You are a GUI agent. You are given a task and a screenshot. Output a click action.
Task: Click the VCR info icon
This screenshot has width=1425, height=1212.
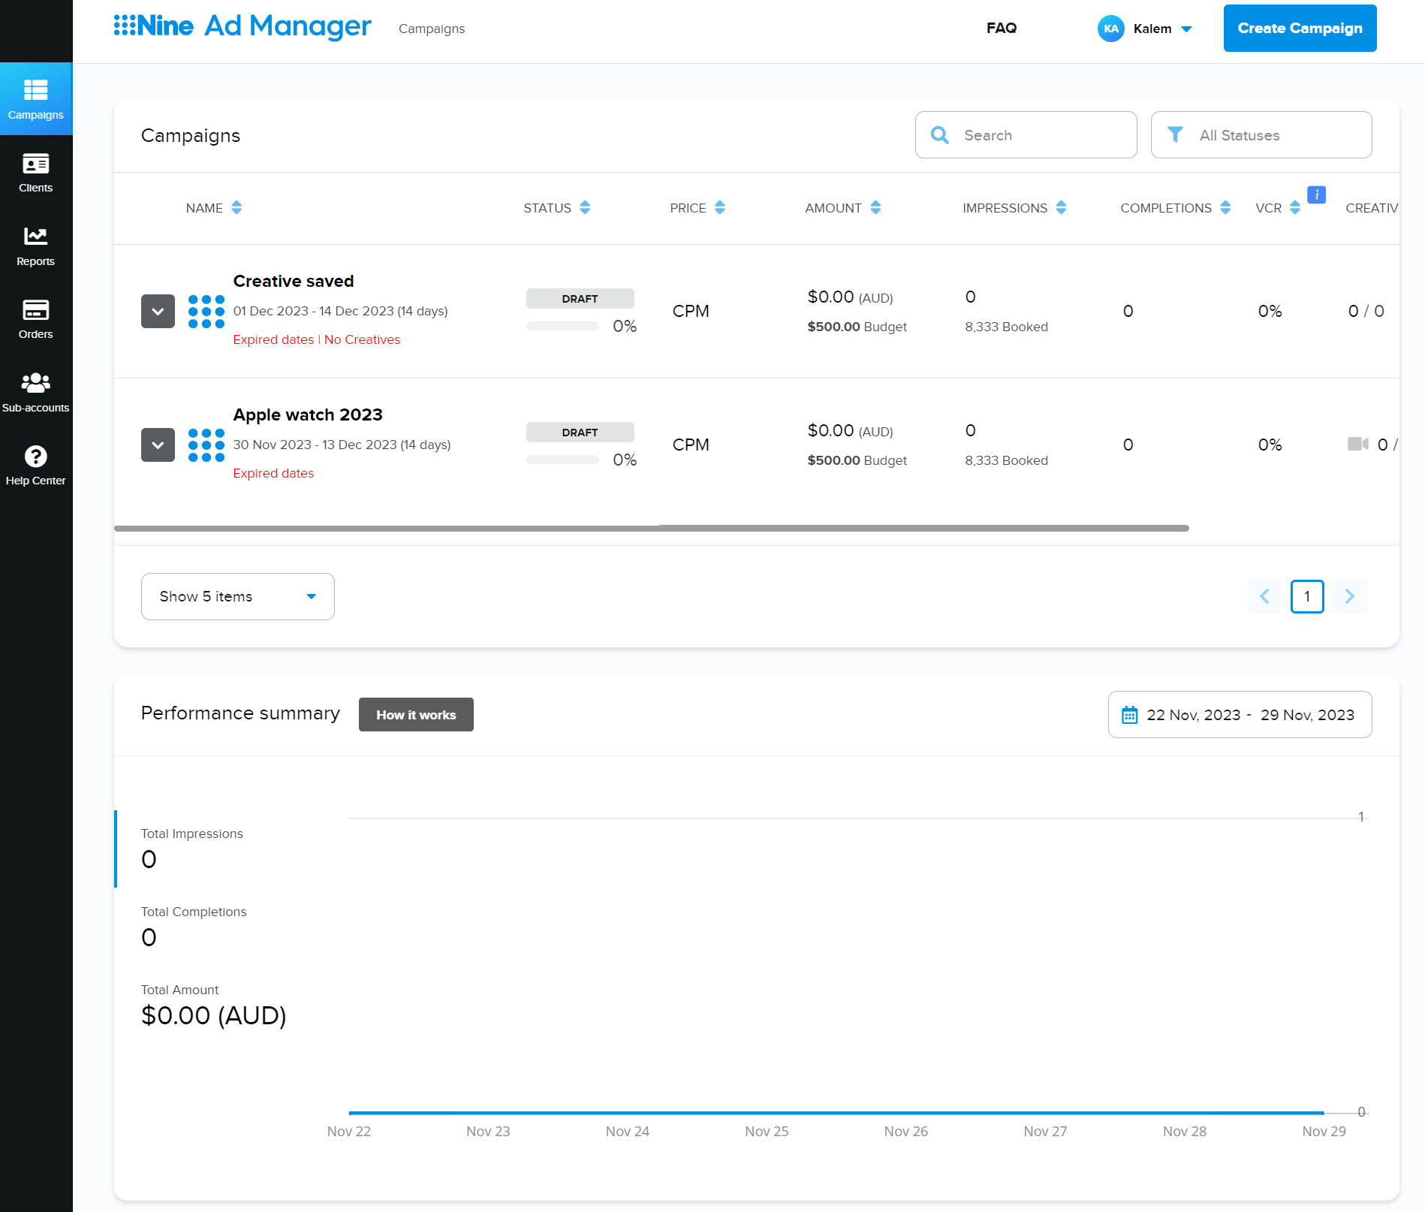(x=1316, y=194)
